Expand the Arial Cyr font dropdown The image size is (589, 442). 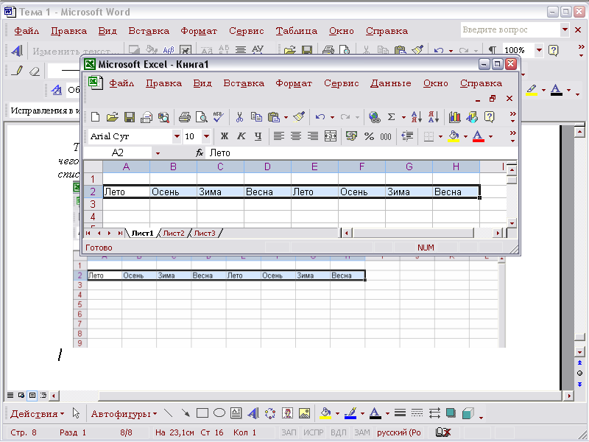[x=177, y=136]
